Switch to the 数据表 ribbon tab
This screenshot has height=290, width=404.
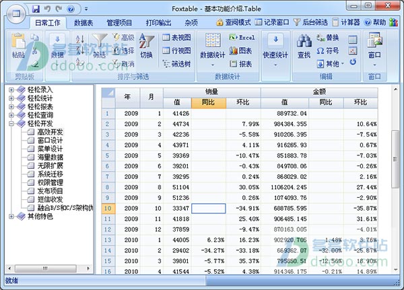[x=83, y=23]
